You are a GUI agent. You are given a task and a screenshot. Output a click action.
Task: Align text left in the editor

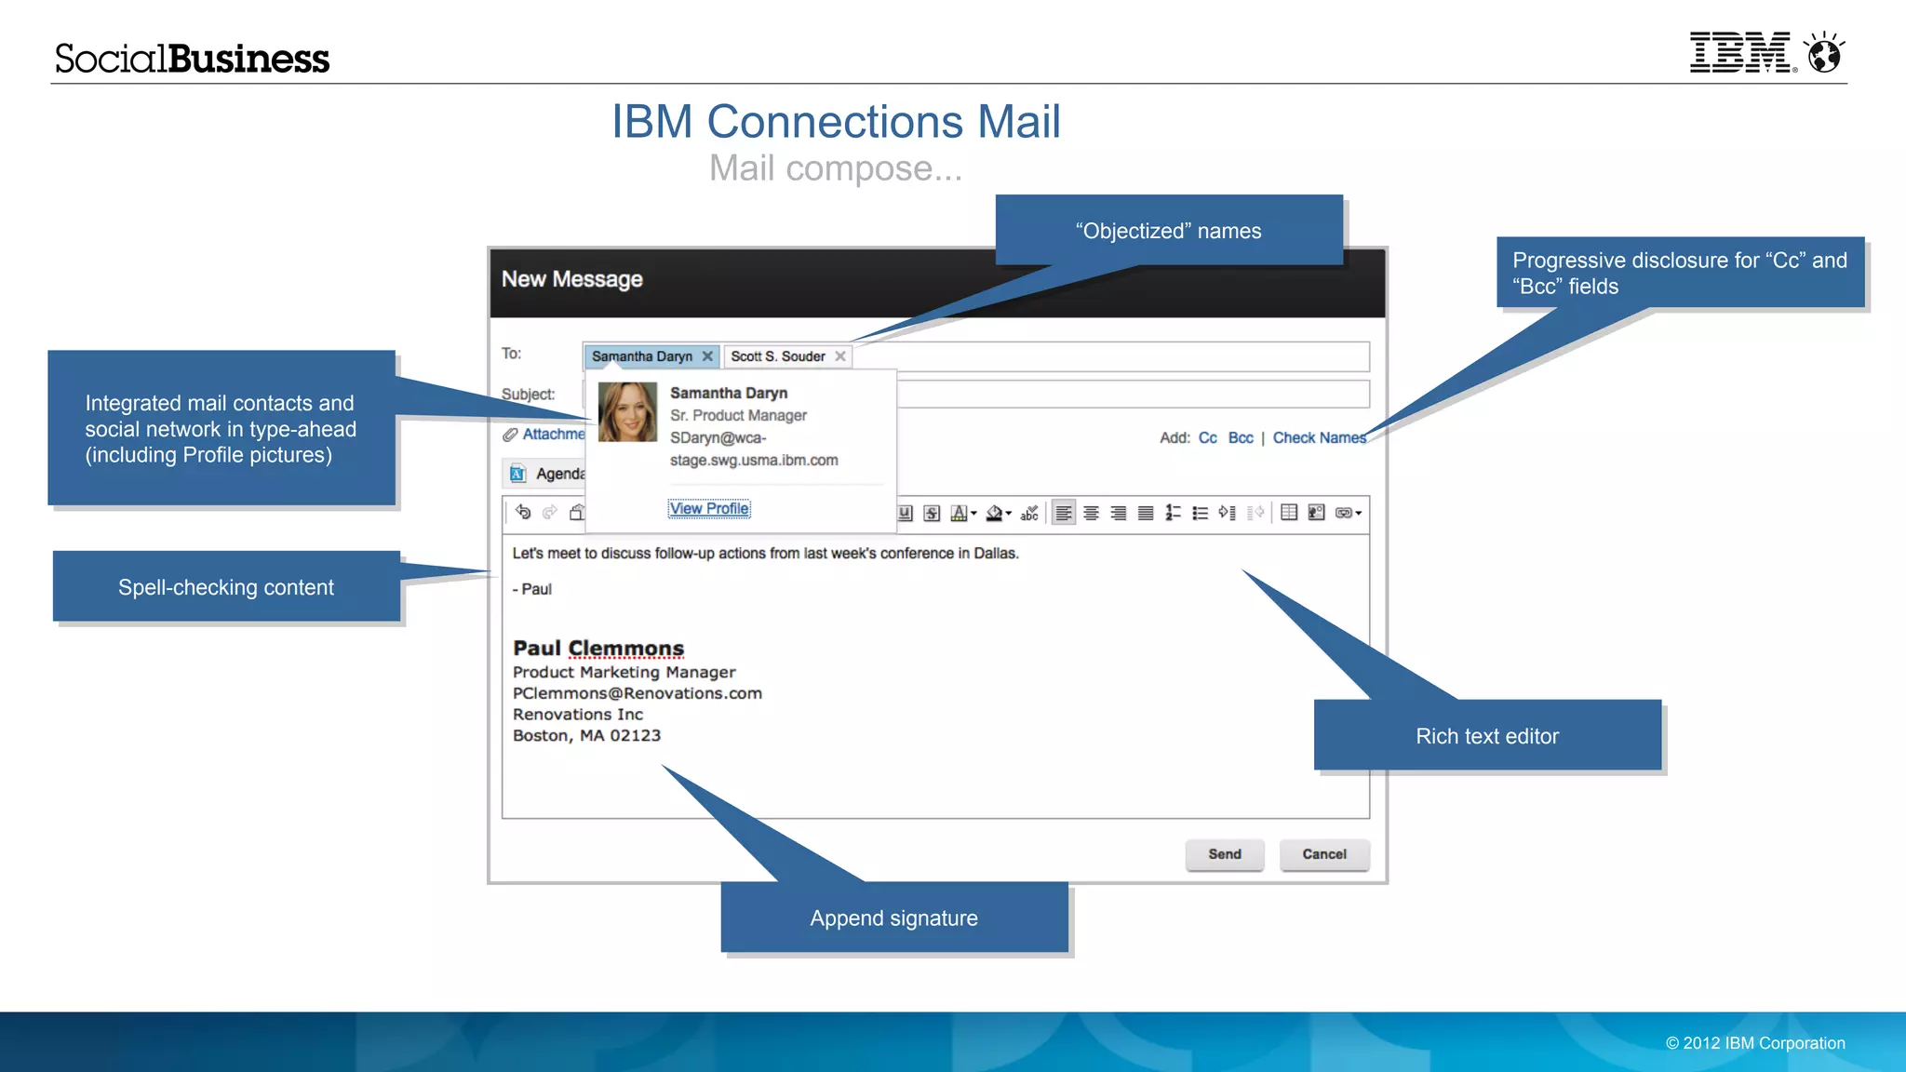tap(1064, 513)
